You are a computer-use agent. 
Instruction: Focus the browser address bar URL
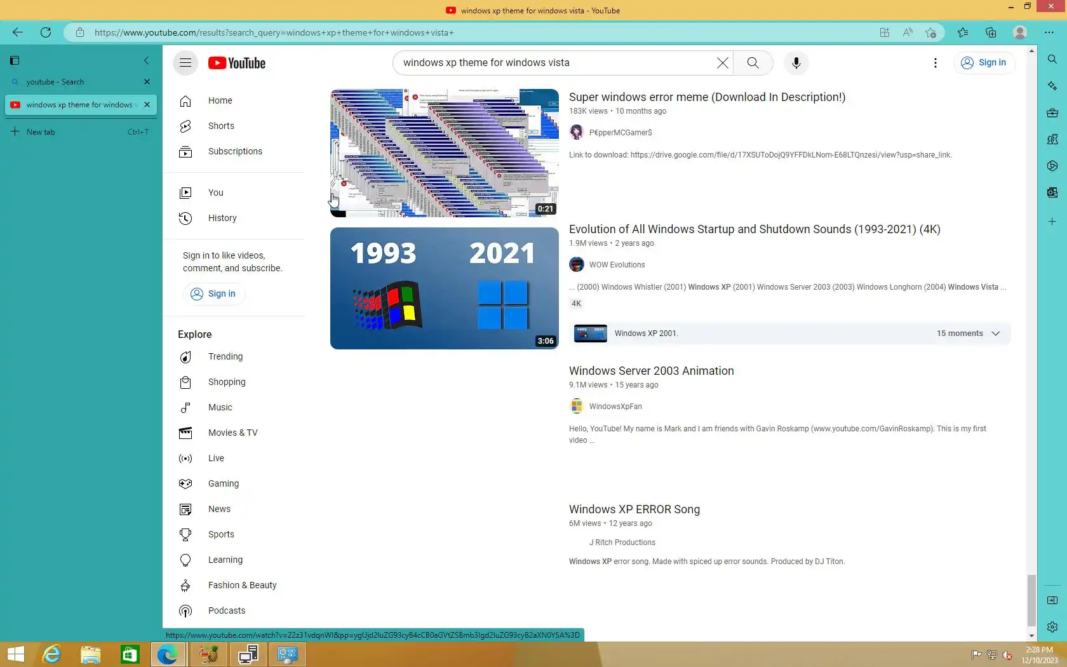pyautogui.click(x=274, y=32)
